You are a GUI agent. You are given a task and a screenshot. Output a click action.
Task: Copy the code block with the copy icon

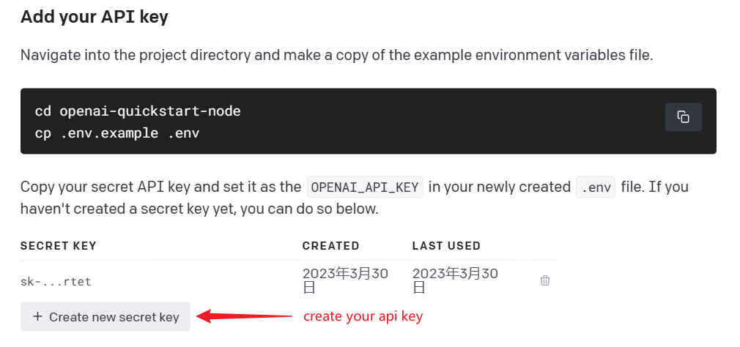[x=683, y=117]
